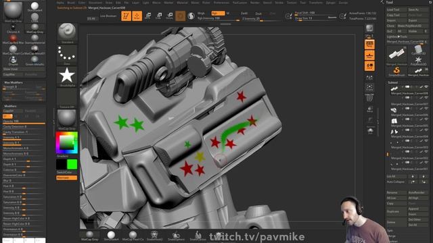Toggle the Perspective button
This screenshot has height=243, width=433.
click(369, 44)
